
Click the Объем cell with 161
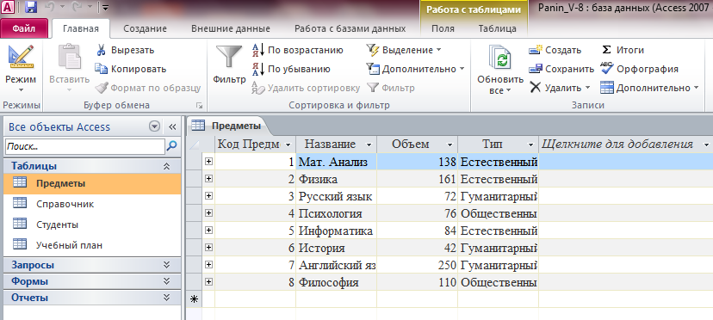(418, 179)
